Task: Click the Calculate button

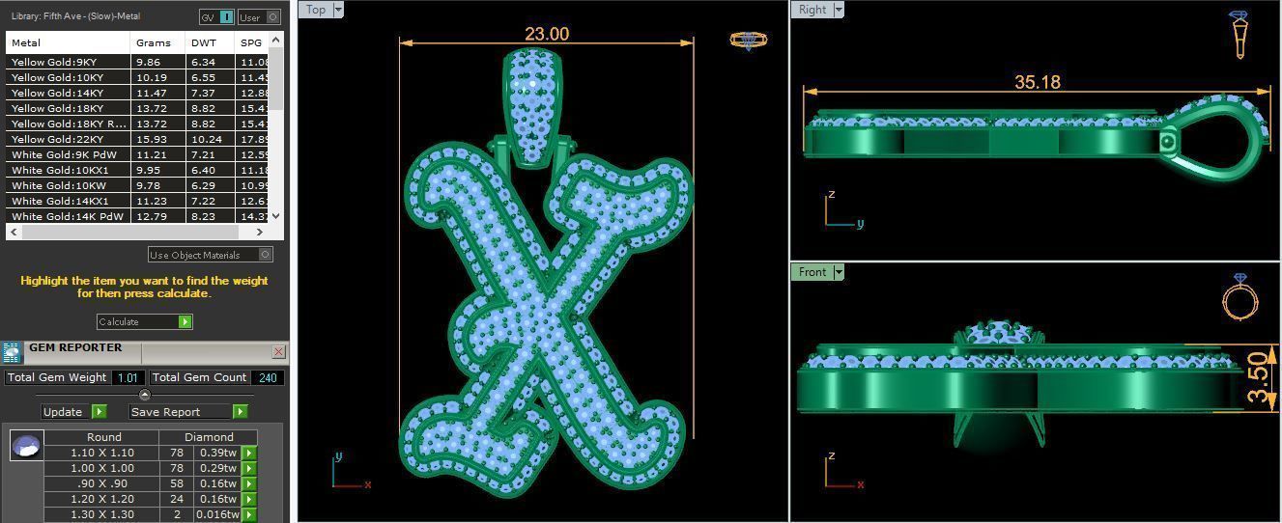Action: (145, 321)
